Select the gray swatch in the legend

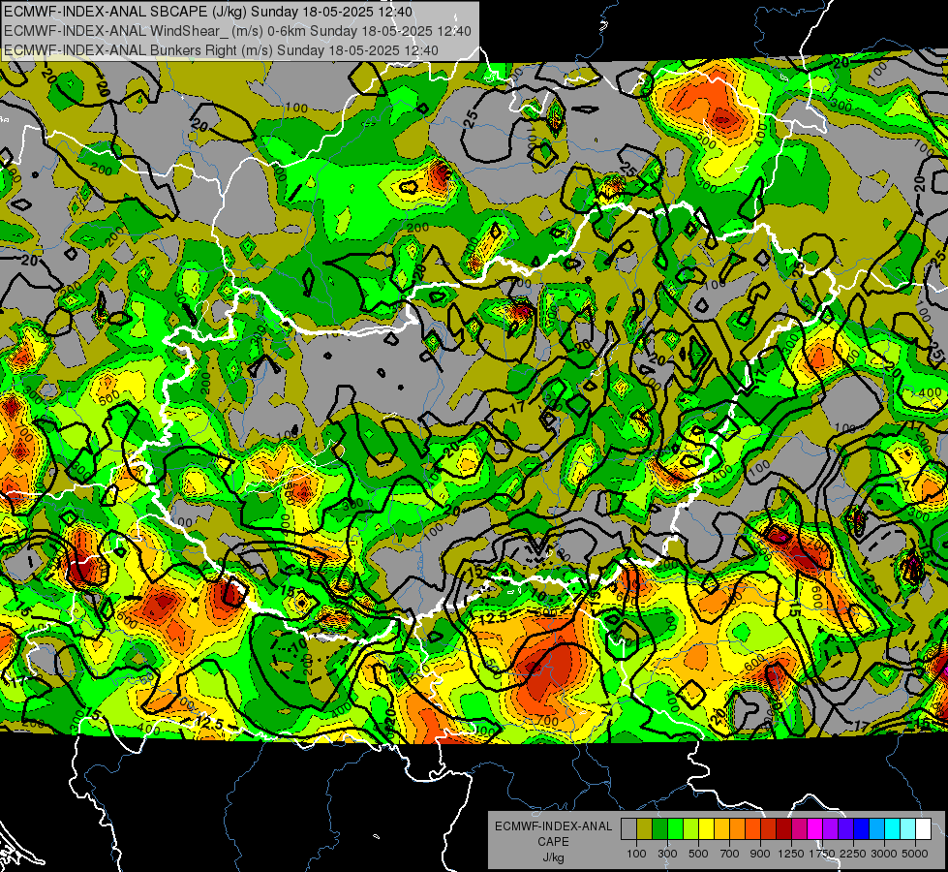[x=628, y=828]
